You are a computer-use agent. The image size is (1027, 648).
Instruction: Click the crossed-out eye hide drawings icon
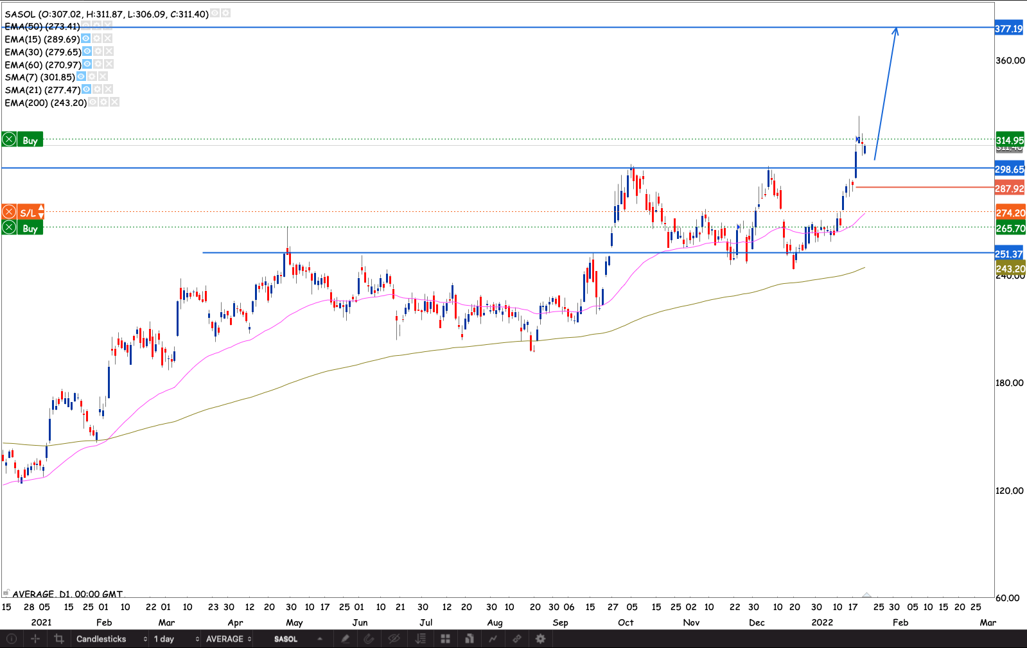coord(394,638)
